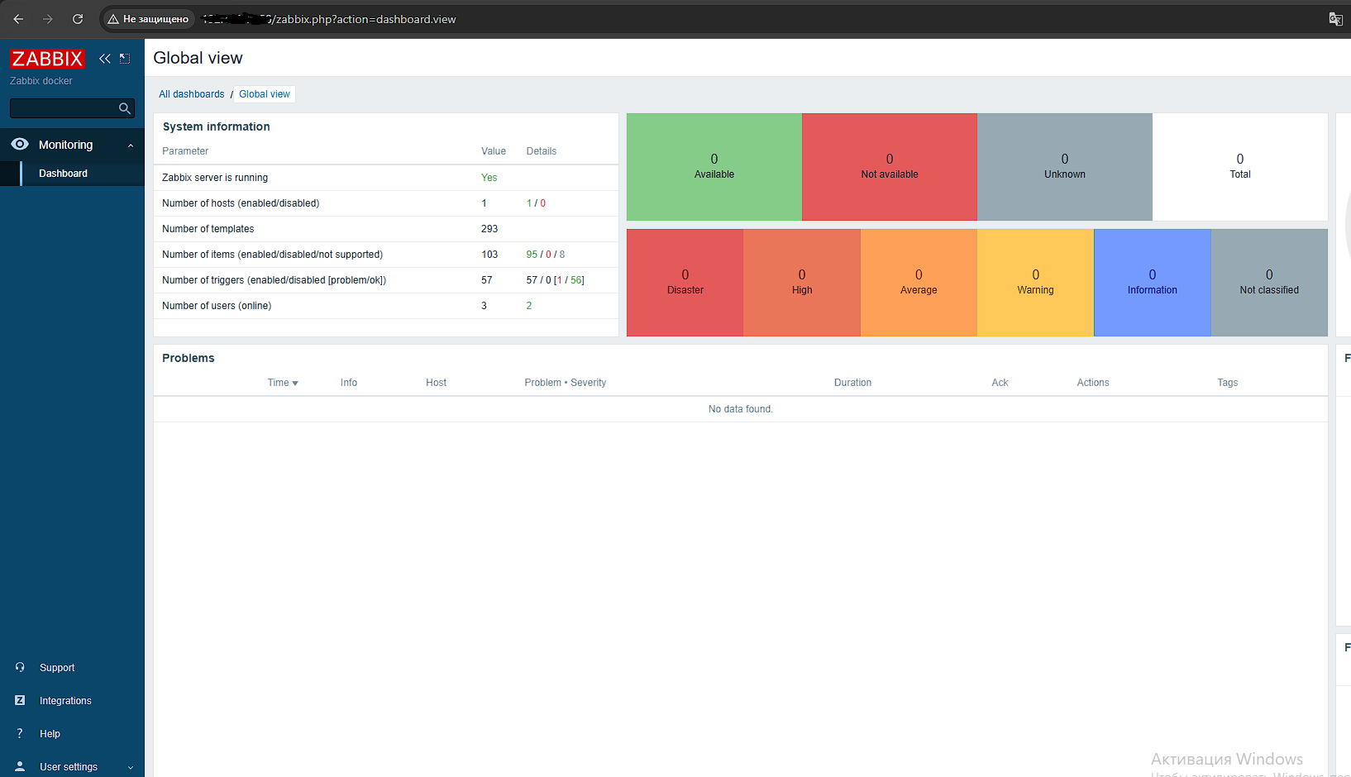Click browser translate page icon

1335,19
